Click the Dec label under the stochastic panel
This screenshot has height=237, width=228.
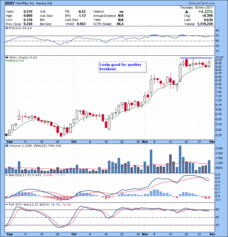[x=212, y=234]
